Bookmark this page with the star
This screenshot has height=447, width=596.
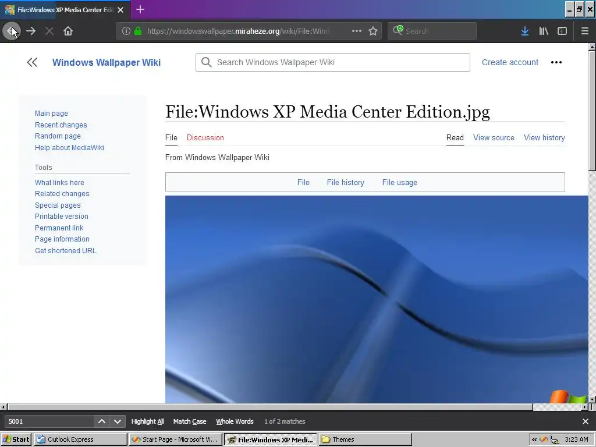click(373, 31)
